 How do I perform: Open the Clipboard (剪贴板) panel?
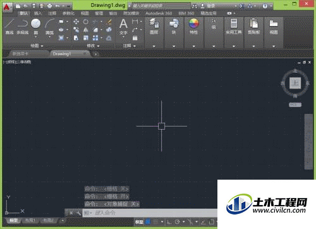pyautogui.click(x=253, y=27)
